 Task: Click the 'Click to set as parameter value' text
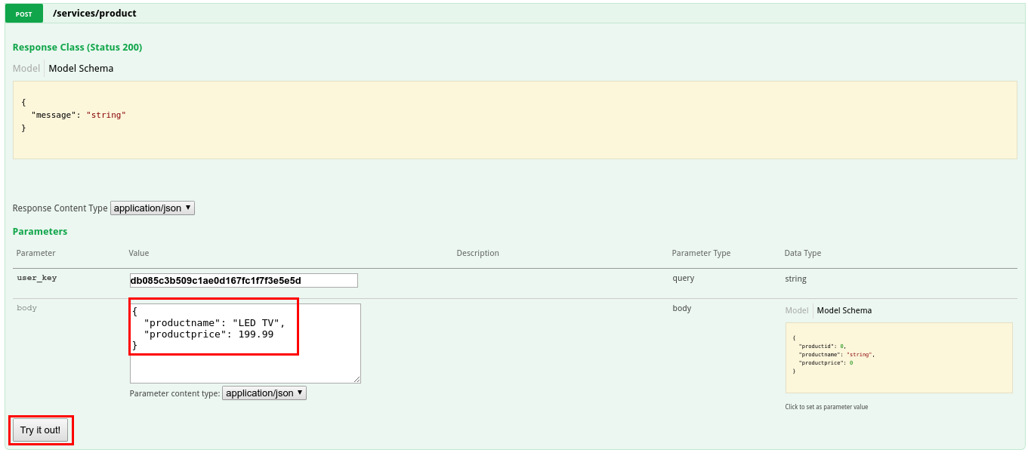click(x=826, y=407)
